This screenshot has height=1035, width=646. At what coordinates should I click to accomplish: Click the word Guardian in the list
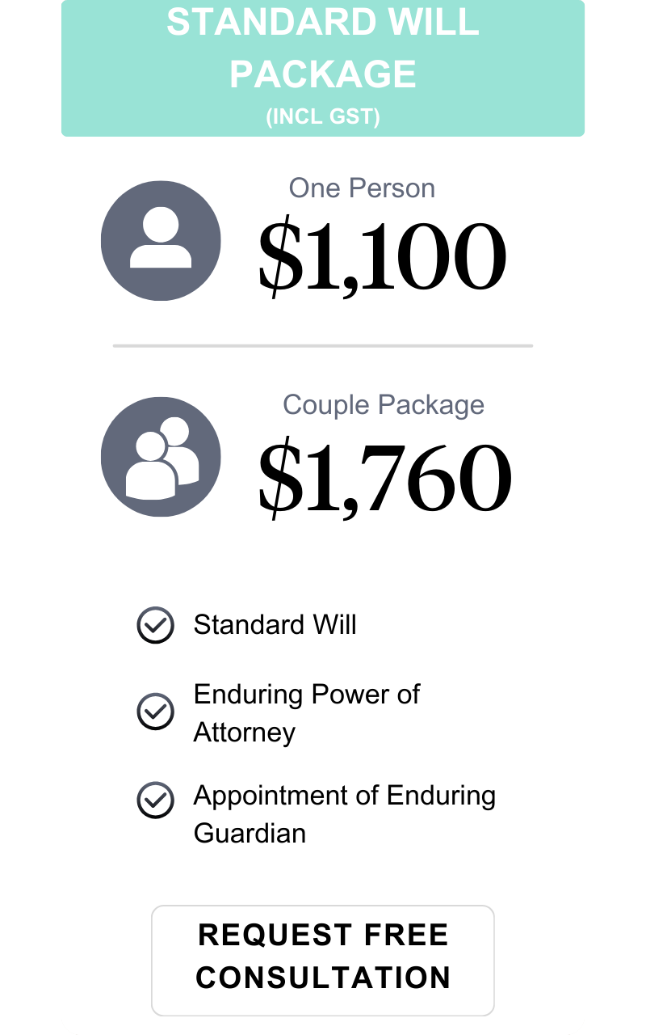coord(250,833)
